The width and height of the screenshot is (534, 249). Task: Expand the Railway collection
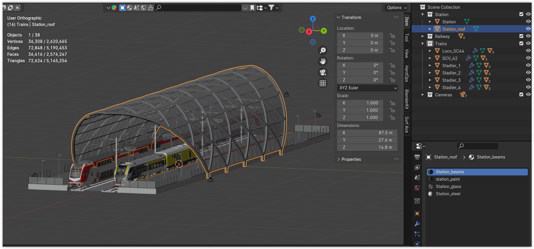[423, 36]
